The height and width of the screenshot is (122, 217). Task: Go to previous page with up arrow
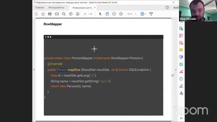(x=71, y=14)
